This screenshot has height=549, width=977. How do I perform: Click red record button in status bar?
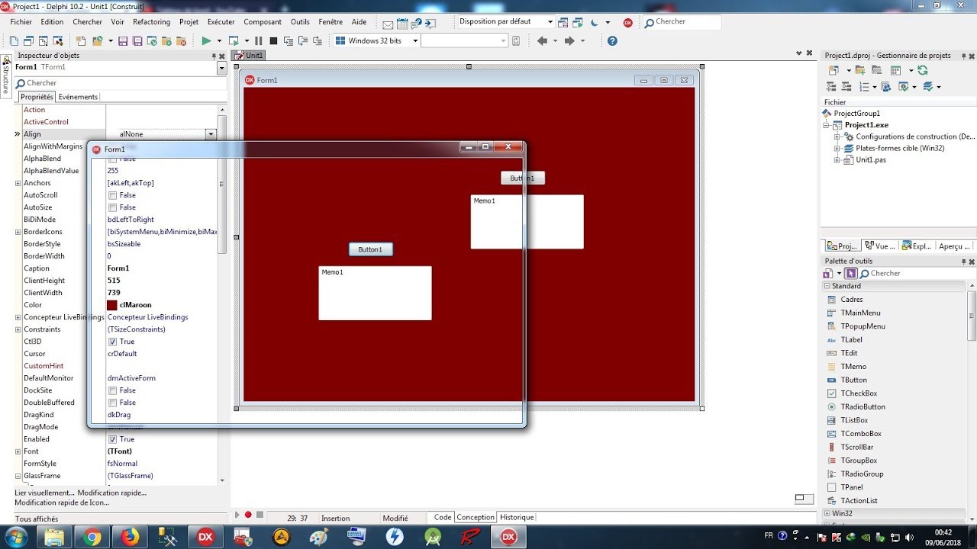(x=248, y=515)
